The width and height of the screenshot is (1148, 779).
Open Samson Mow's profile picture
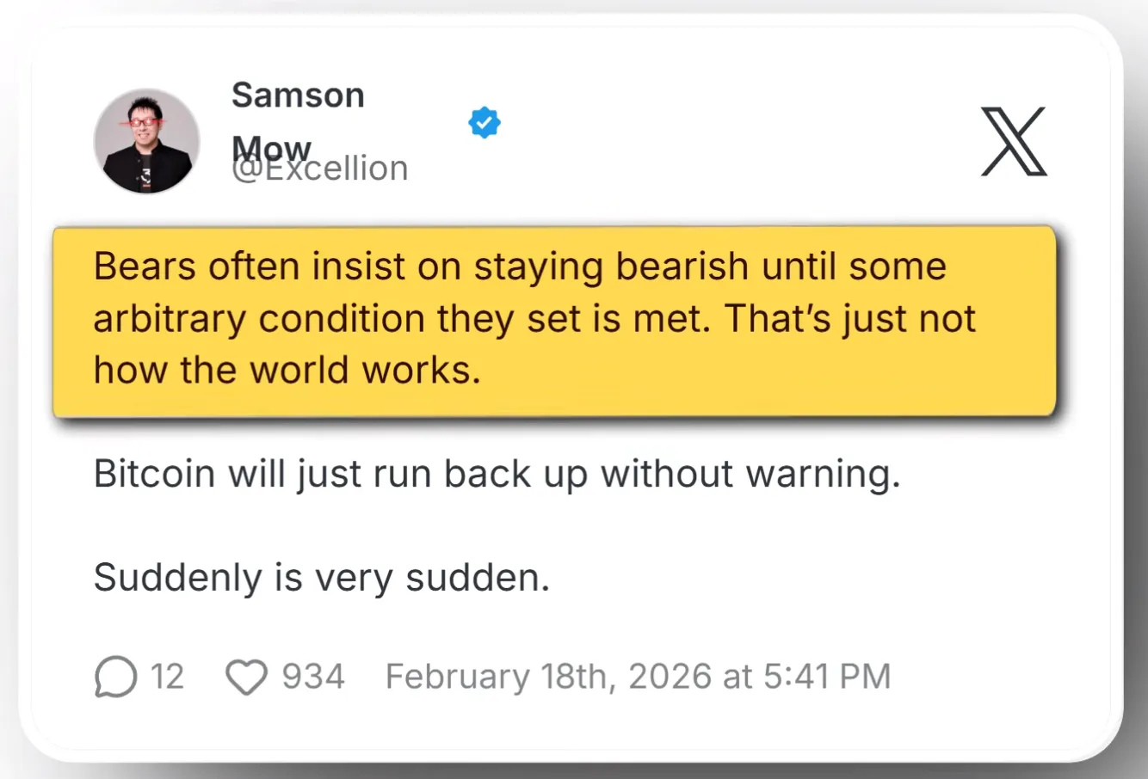146,142
